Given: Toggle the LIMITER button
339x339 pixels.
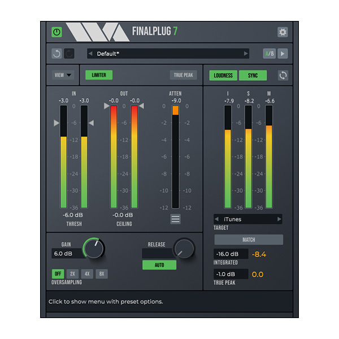Looking at the screenshot, I should [x=99, y=75].
